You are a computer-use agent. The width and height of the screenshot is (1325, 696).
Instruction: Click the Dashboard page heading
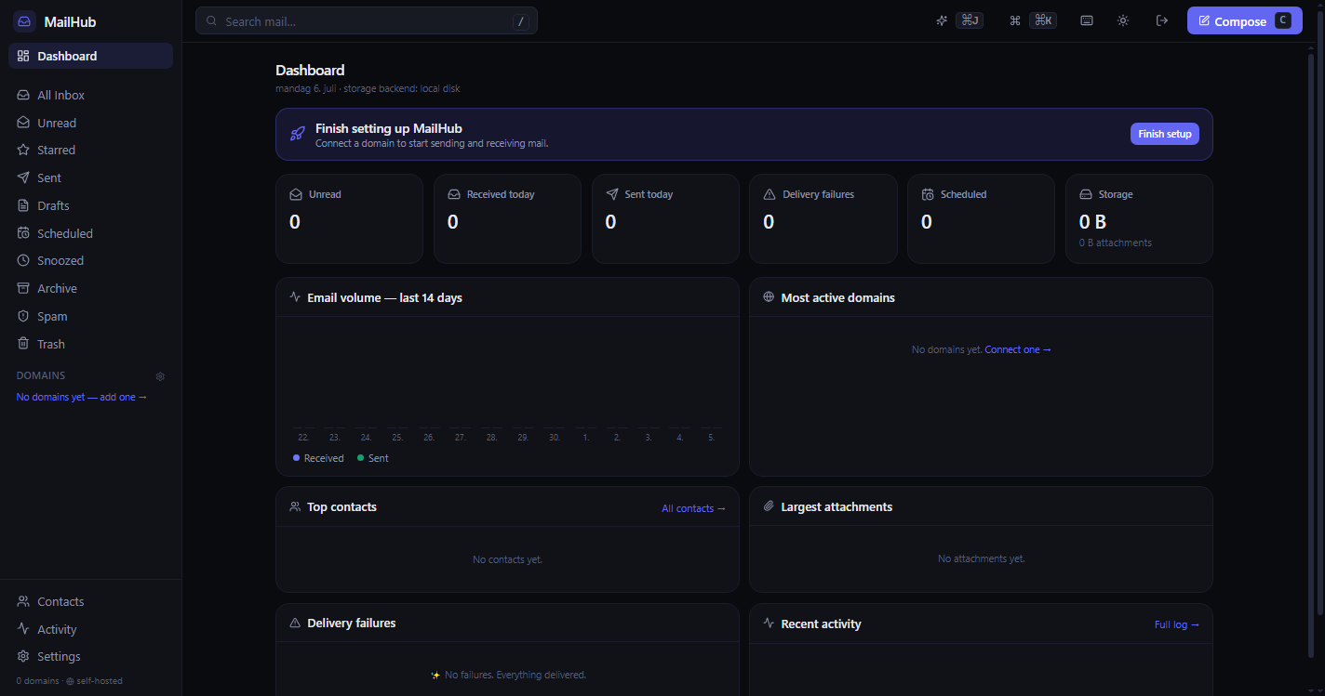click(310, 70)
